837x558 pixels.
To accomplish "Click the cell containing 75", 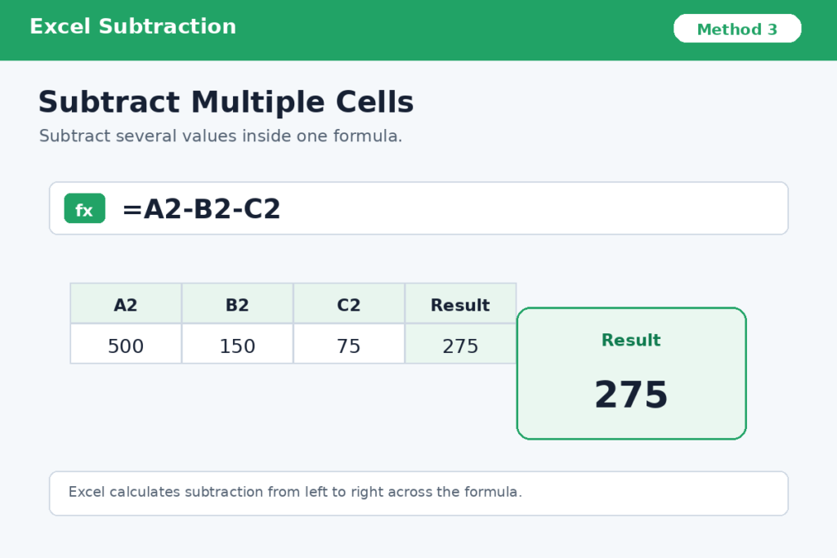I will coord(348,344).
